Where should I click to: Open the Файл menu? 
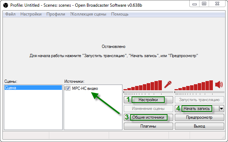coord(10,14)
